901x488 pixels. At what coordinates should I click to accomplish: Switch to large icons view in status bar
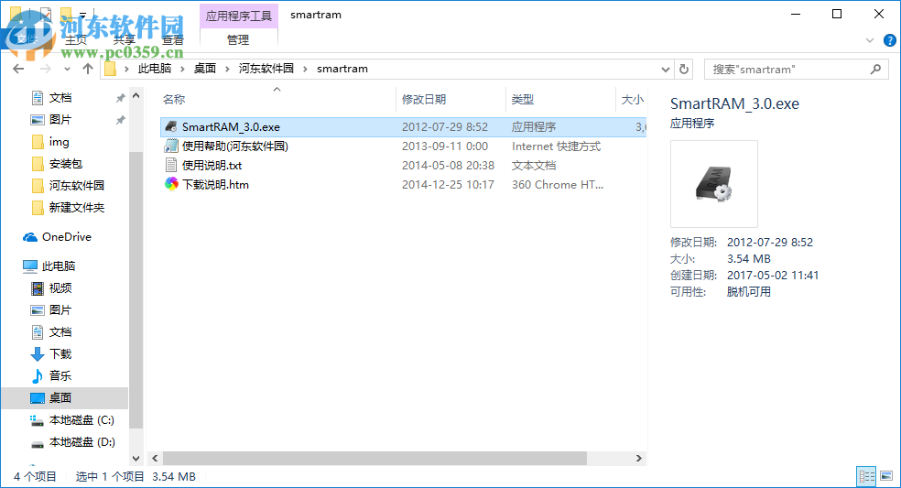pyautogui.click(x=886, y=476)
